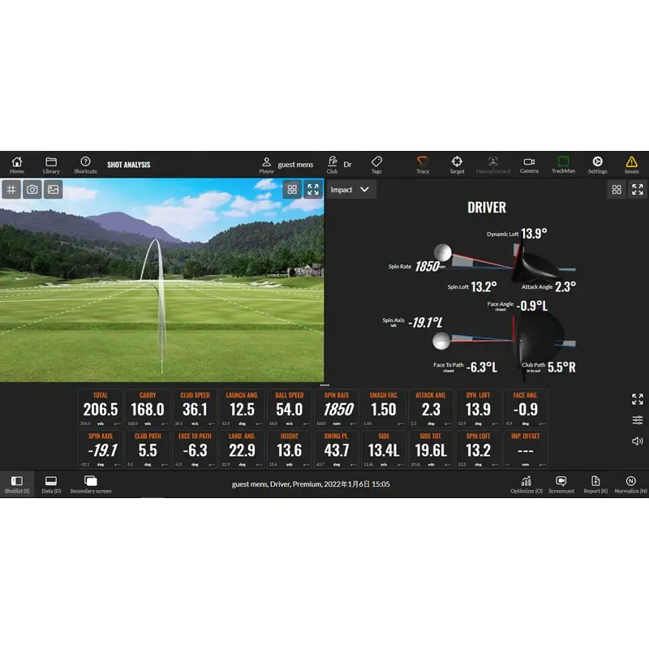This screenshot has width=649, height=649.
Task: Open the tile sliders adjustment icon
Action: coord(638,420)
